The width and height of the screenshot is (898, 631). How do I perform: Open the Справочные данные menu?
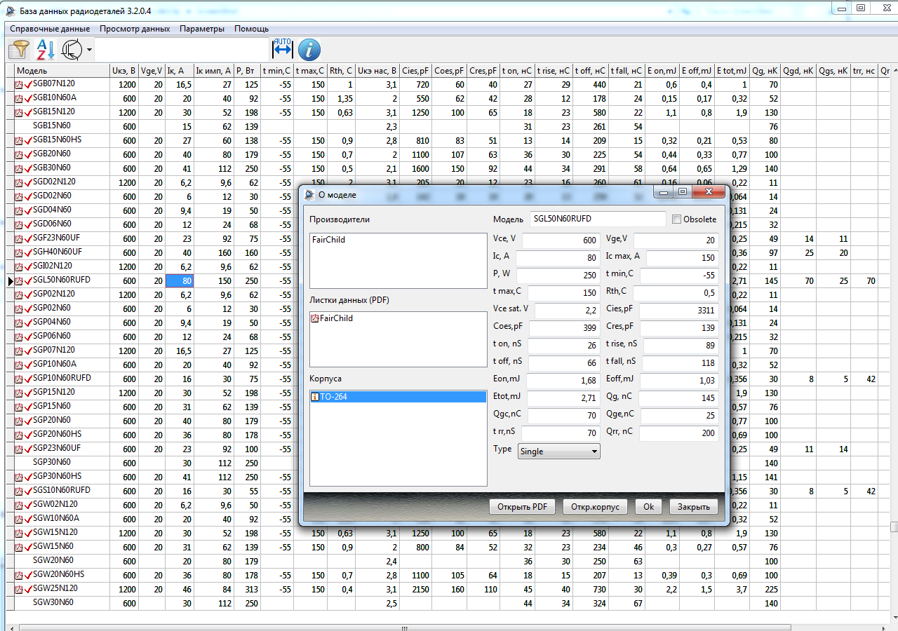[x=50, y=29]
